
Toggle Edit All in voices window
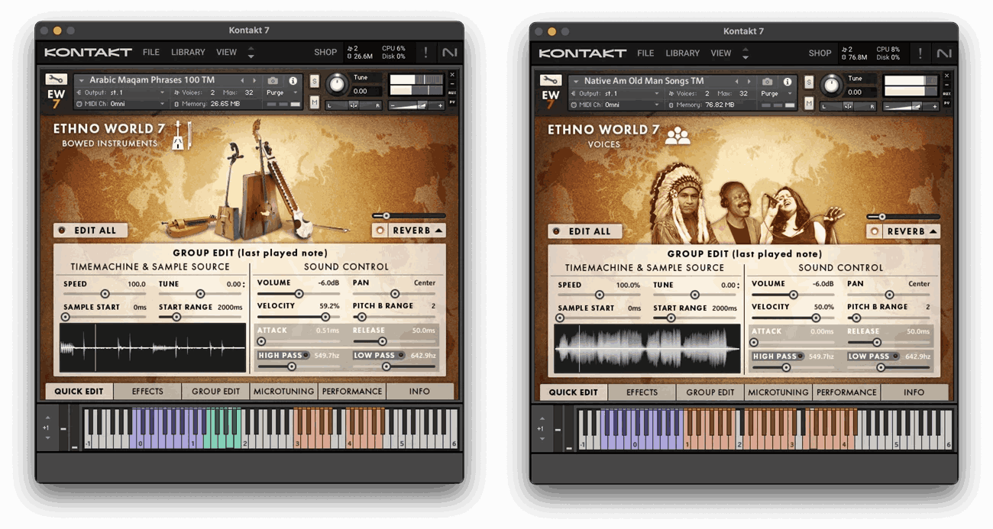point(584,231)
